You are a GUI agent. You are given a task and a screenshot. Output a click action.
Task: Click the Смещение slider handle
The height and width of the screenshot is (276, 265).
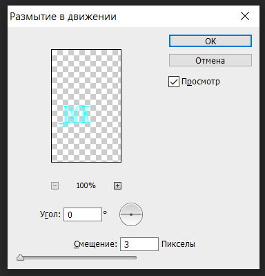click(21, 257)
